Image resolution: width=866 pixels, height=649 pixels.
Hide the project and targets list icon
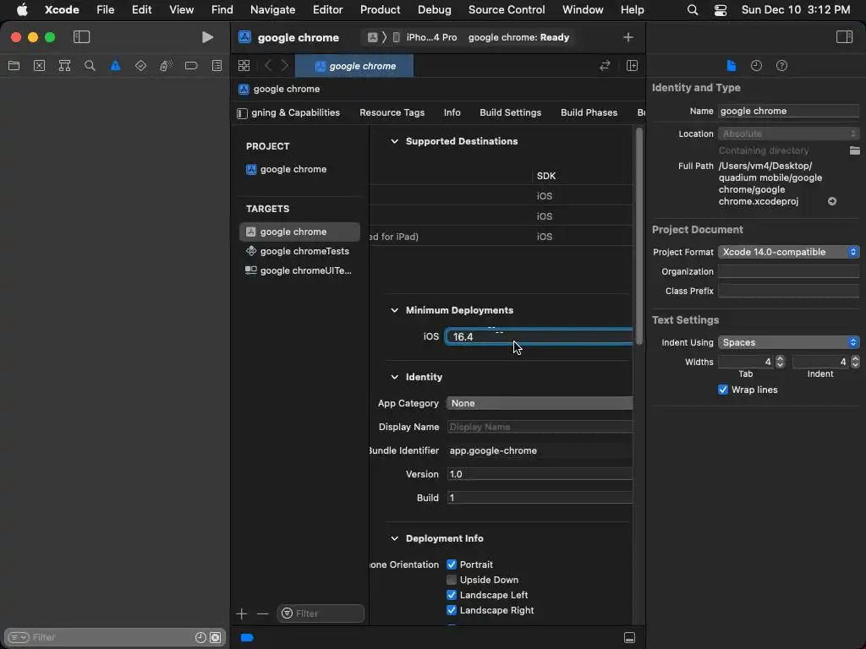coord(242,113)
